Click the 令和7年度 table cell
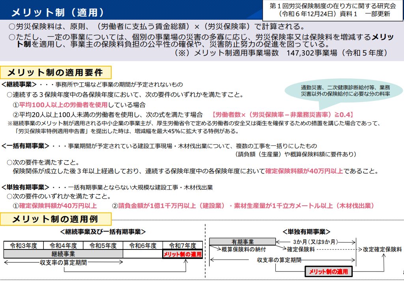The image size is (404, 281). [182, 245]
